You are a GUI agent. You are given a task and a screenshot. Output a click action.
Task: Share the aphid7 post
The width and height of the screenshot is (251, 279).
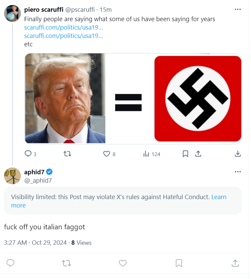[x=235, y=263]
